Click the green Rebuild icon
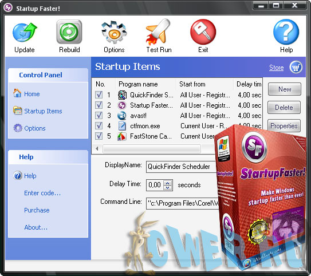This screenshot has width=311, height=276. coord(69,31)
